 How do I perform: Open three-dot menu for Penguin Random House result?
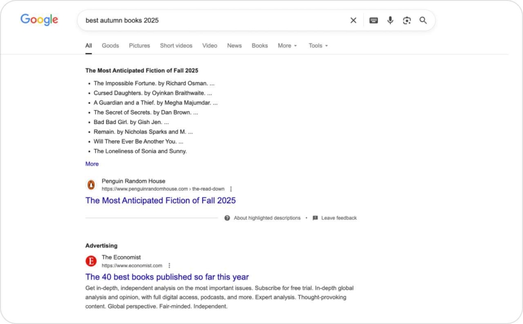231,189
